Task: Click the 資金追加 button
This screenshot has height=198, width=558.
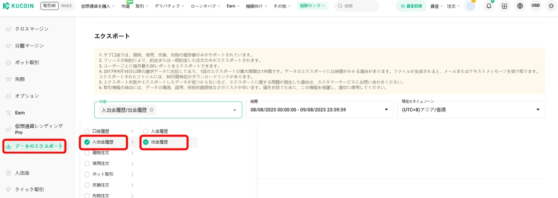Action: click(x=411, y=6)
